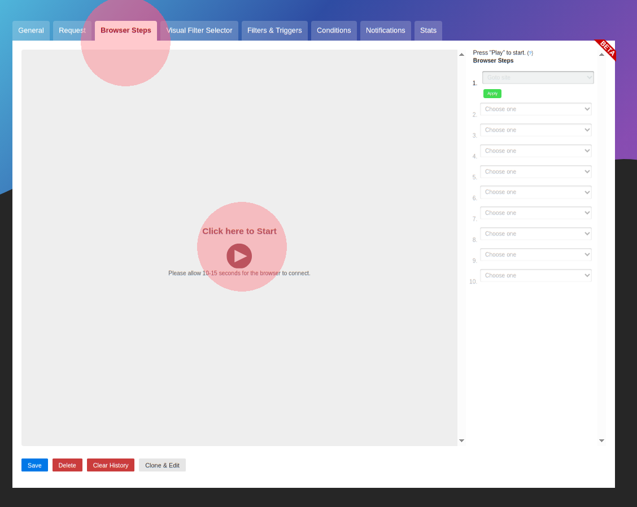Open the Request tab

72,30
